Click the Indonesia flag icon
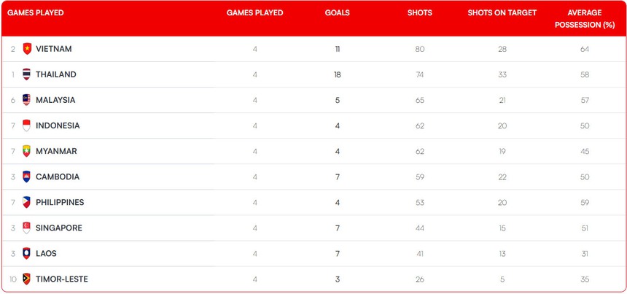The image size is (627, 294). (x=27, y=125)
